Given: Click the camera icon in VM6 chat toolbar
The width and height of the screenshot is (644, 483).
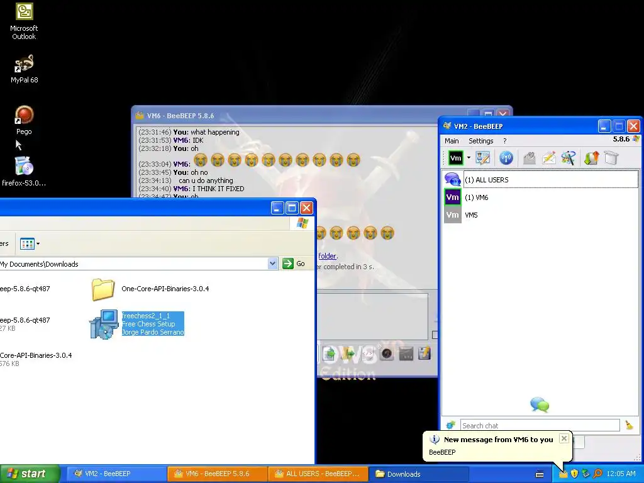Looking at the screenshot, I should point(387,353).
